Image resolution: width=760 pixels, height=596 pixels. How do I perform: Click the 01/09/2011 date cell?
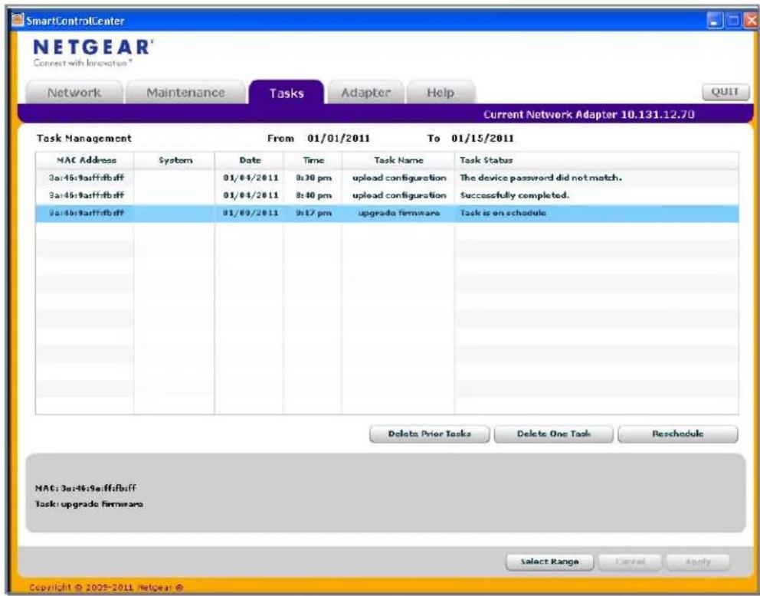(251, 213)
